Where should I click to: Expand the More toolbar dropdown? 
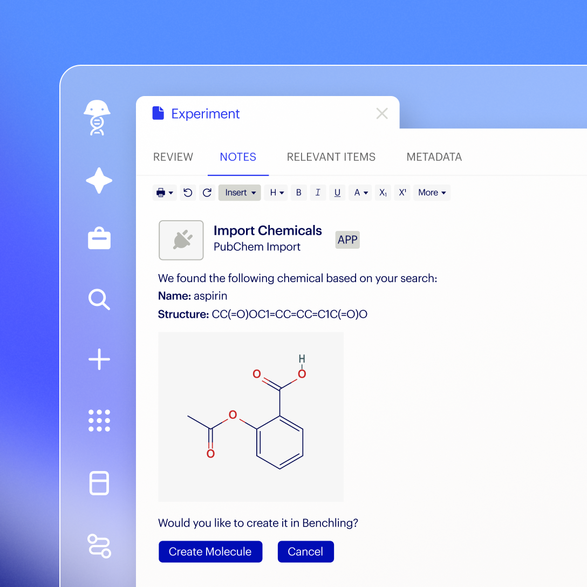click(432, 193)
